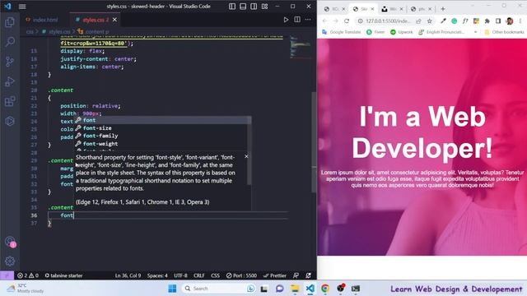Click the VS Code remote window indicator

coord(7,275)
